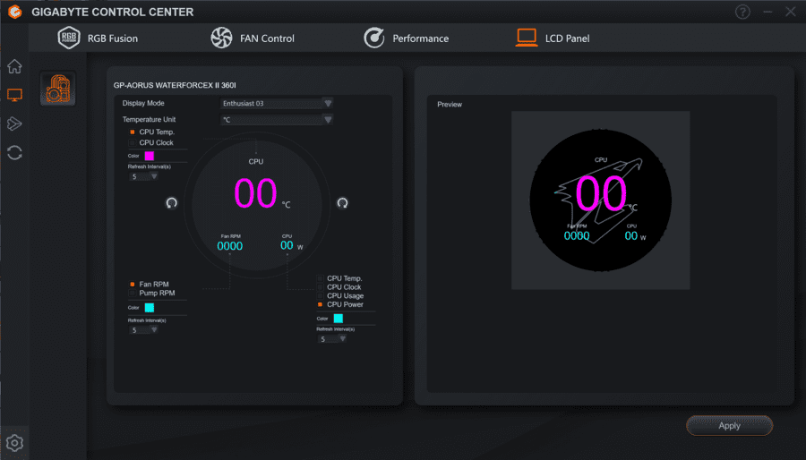Viewport: 806px width, 460px height.
Task: Click GP-AORUS WATERFORCEX II 360I title
Action: (175, 85)
